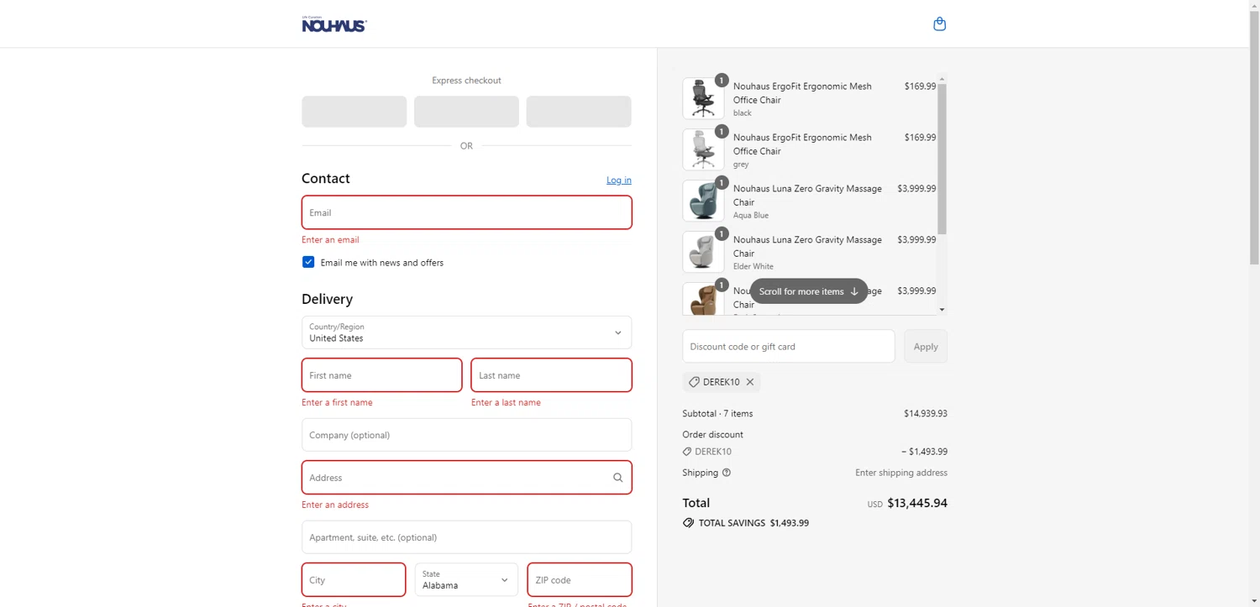Focus the First name field
The image size is (1260, 607).
click(x=381, y=375)
